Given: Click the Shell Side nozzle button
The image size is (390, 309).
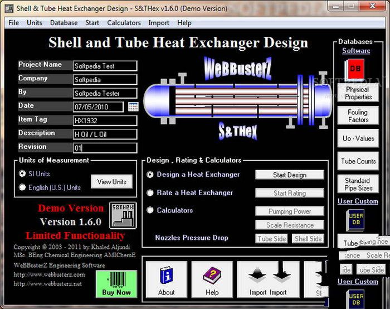Looking at the screenshot, I should pos(308,239).
